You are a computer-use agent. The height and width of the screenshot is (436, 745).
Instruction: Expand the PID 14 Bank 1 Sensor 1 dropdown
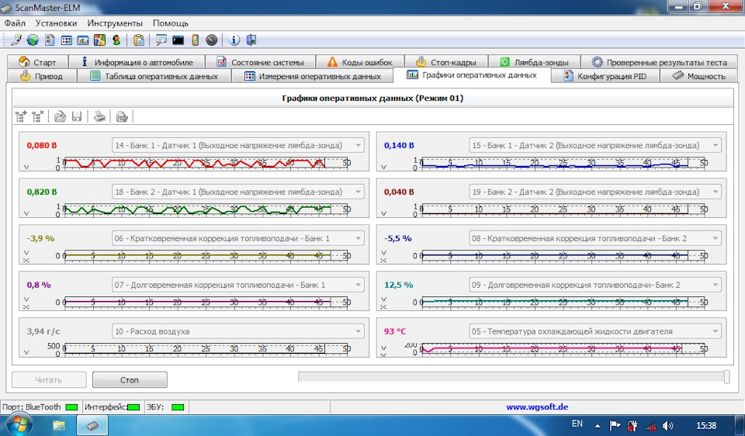358,145
